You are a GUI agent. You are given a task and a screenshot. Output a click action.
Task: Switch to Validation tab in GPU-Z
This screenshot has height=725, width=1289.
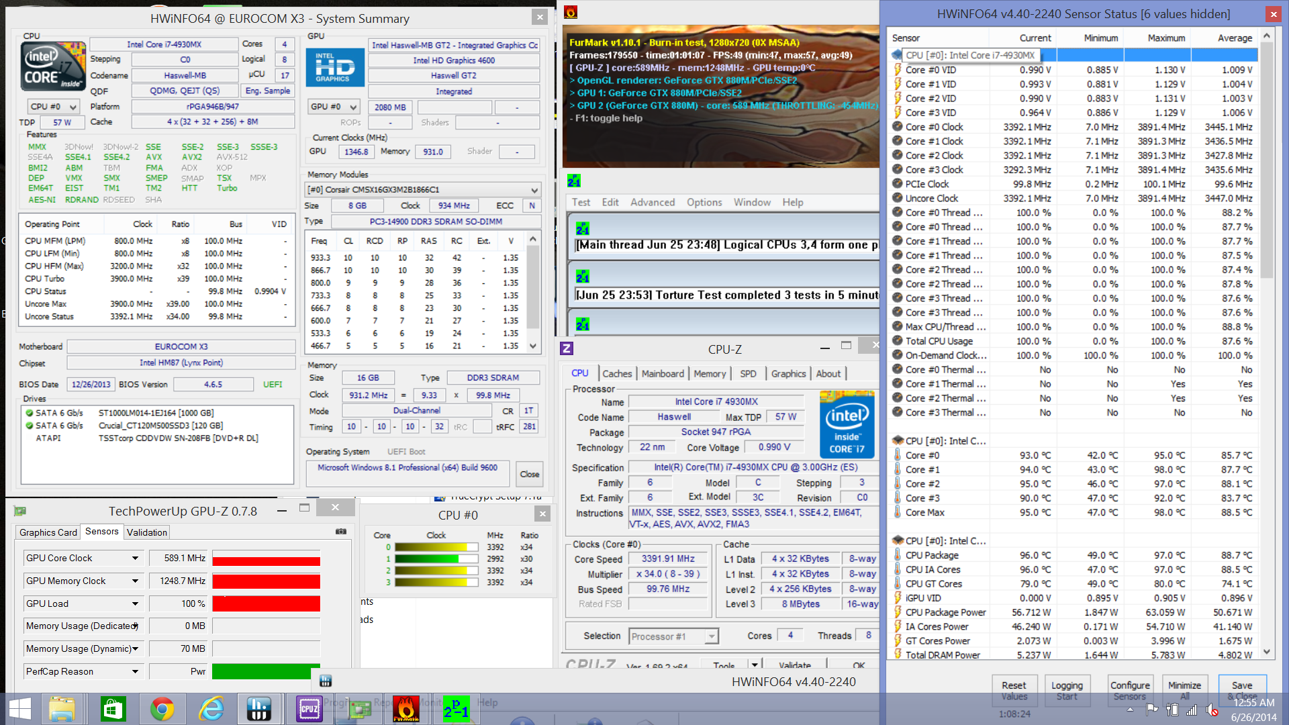pos(146,532)
